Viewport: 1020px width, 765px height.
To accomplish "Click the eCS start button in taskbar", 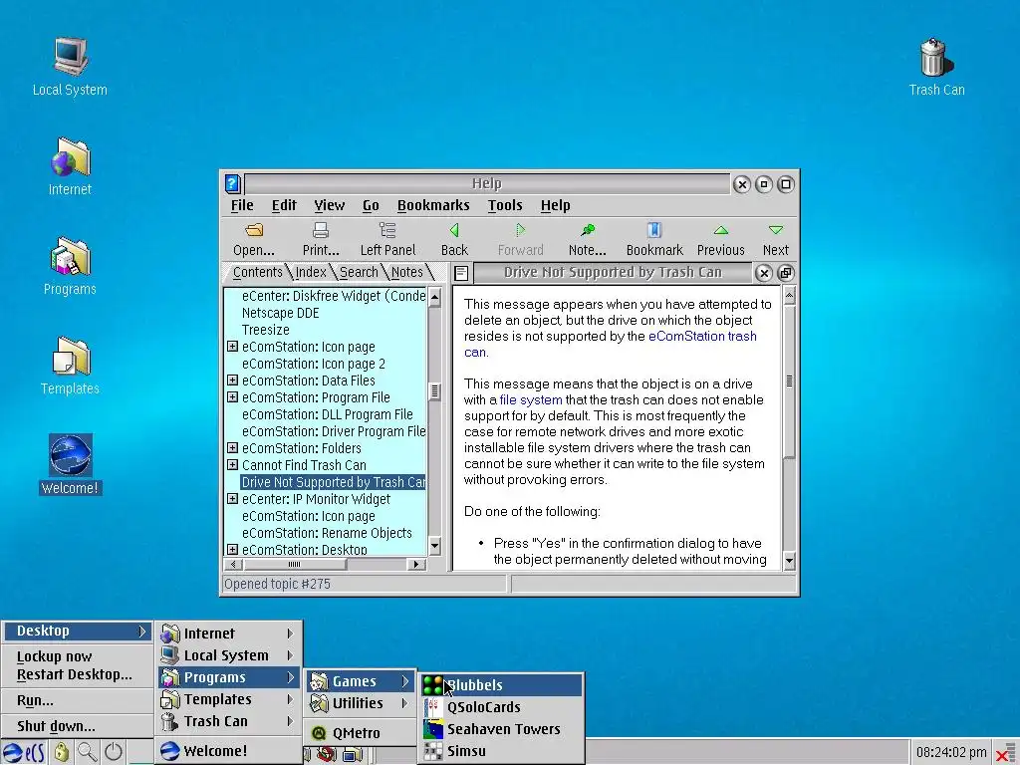I will [24, 753].
